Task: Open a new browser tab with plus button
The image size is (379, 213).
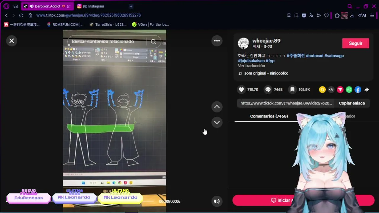Action: (x=131, y=6)
